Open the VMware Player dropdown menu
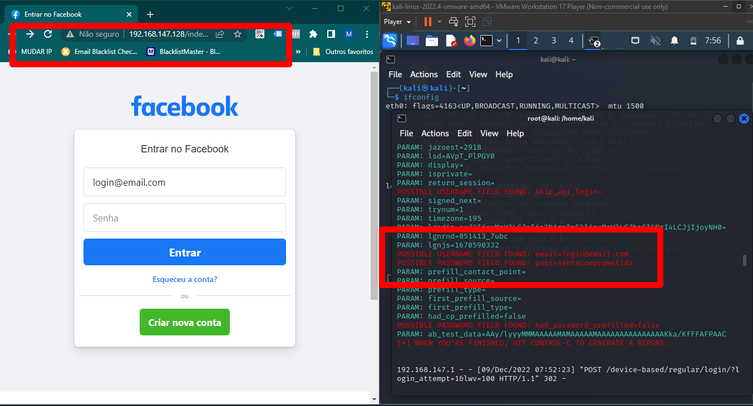Image resolution: width=753 pixels, height=406 pixels. pyautogui.click(x=397, y=22)
